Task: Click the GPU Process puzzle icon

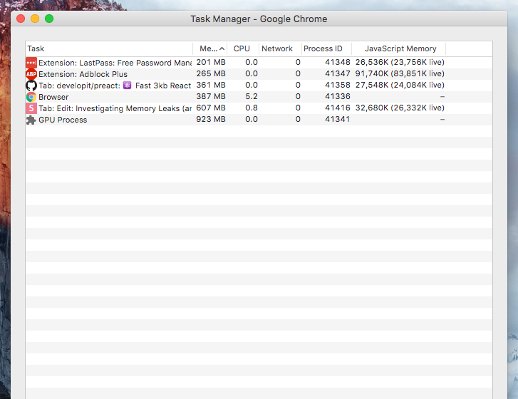Action: tap(31, 120)
